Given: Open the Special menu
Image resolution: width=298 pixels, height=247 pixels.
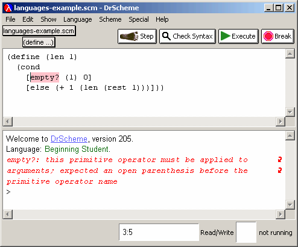Looking at the screenshot, I should tap(139, 19).
